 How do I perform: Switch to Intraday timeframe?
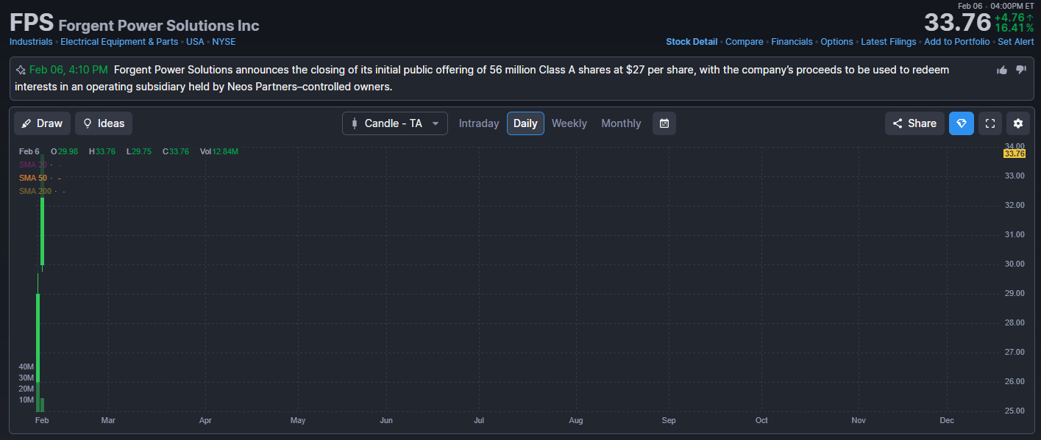pyautogui.click(x=479, y=123)
